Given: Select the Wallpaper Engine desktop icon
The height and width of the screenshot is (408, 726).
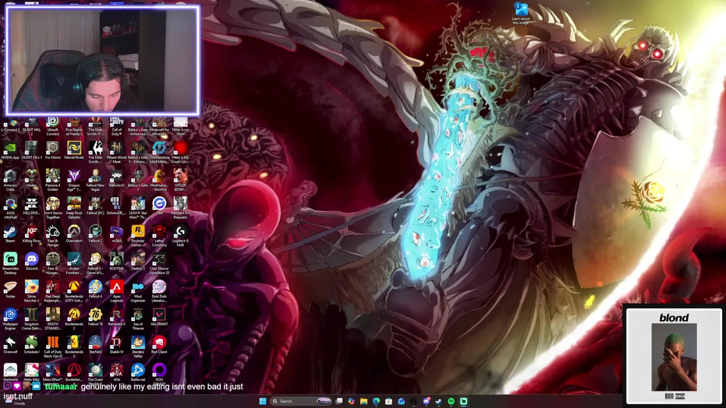Looking at the screenshot, I should pos(10,319).
